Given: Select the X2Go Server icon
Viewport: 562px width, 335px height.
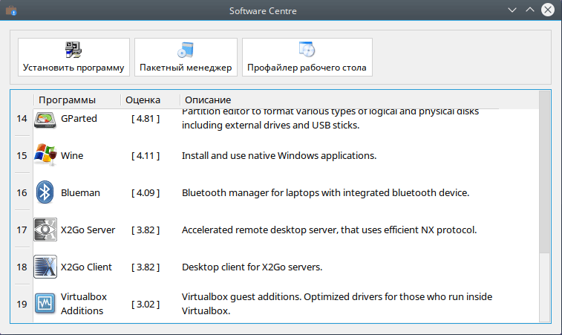Looking at the screenshot, I should pyautogui.click(x=45, y=230).
